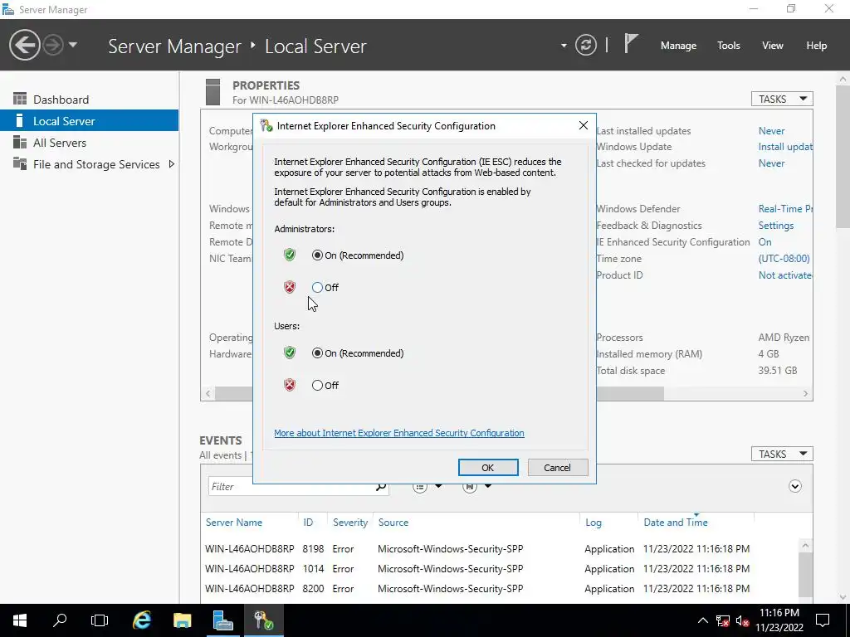
Task: Open More about Internet Explorer Enhanced Security Configuration link
Action: [399, 433]
